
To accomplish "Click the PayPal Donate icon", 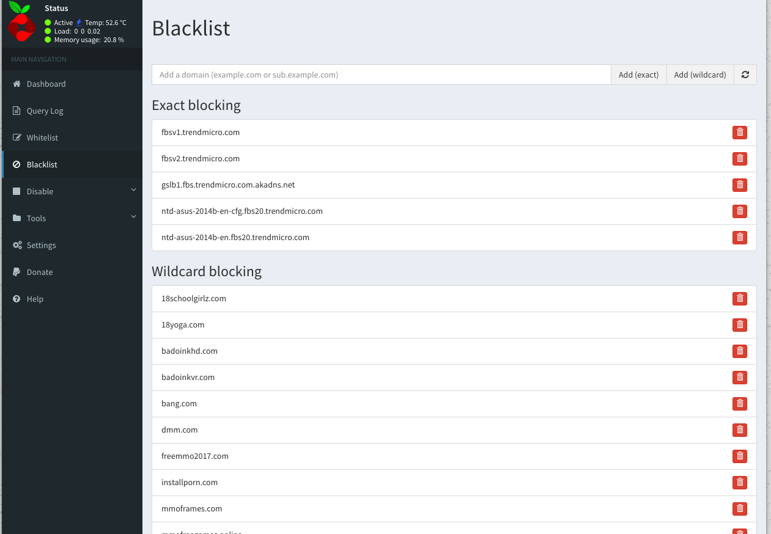I will (18, 272).
